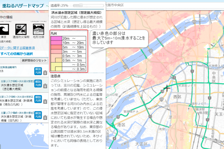Click the route 17 shield on the map
This screenshot has height=149, width=224.
pyautogui.click(x=150, y=117)
